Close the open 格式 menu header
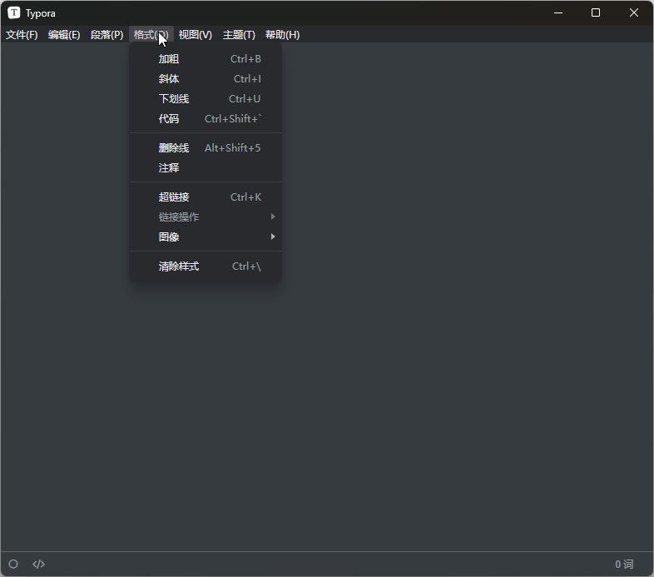 tap(151, 35)
